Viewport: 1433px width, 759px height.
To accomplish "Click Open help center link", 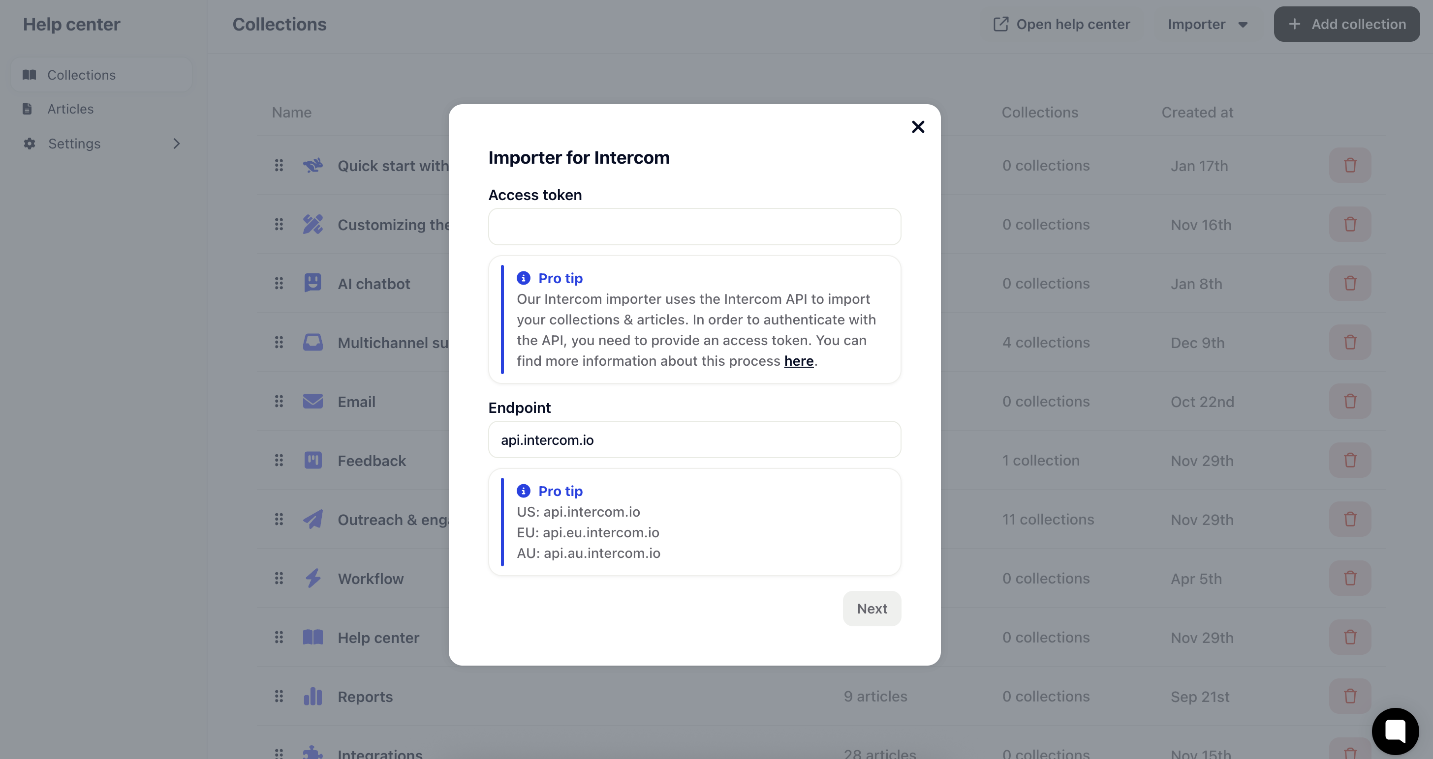I will 1061,24.
